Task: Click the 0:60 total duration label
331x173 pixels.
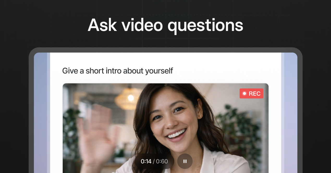Action: [162, 161]
